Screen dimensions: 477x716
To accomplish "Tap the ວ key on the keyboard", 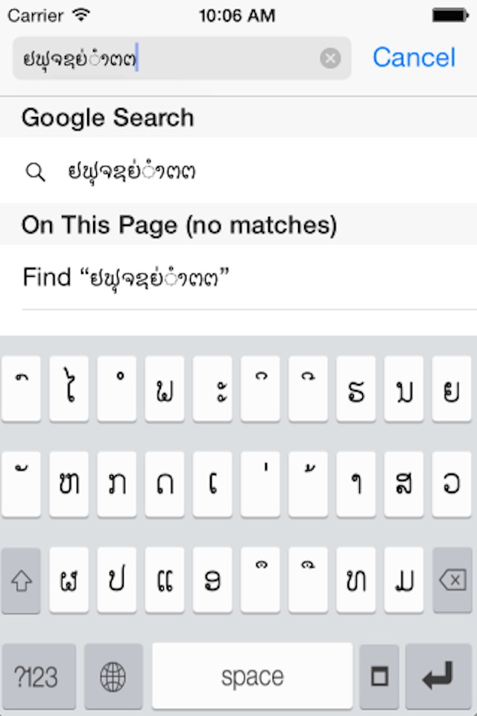I will (x=451, y=484).
